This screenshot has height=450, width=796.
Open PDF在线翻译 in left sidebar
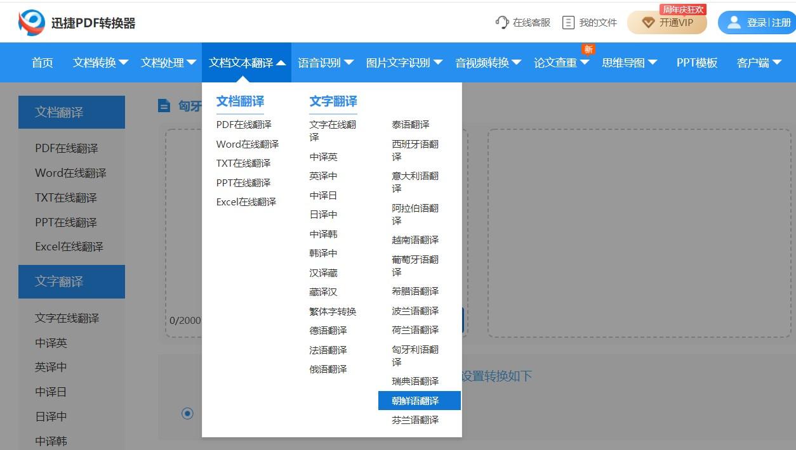point(67,148)
